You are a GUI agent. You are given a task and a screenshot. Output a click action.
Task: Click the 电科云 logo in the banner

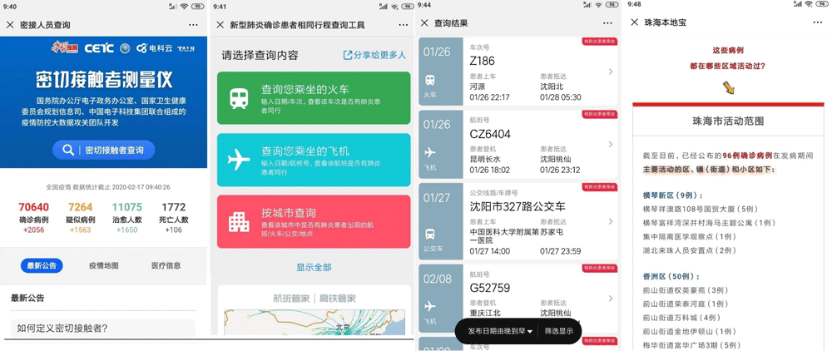pyautogui.click(x=153, y=48)
